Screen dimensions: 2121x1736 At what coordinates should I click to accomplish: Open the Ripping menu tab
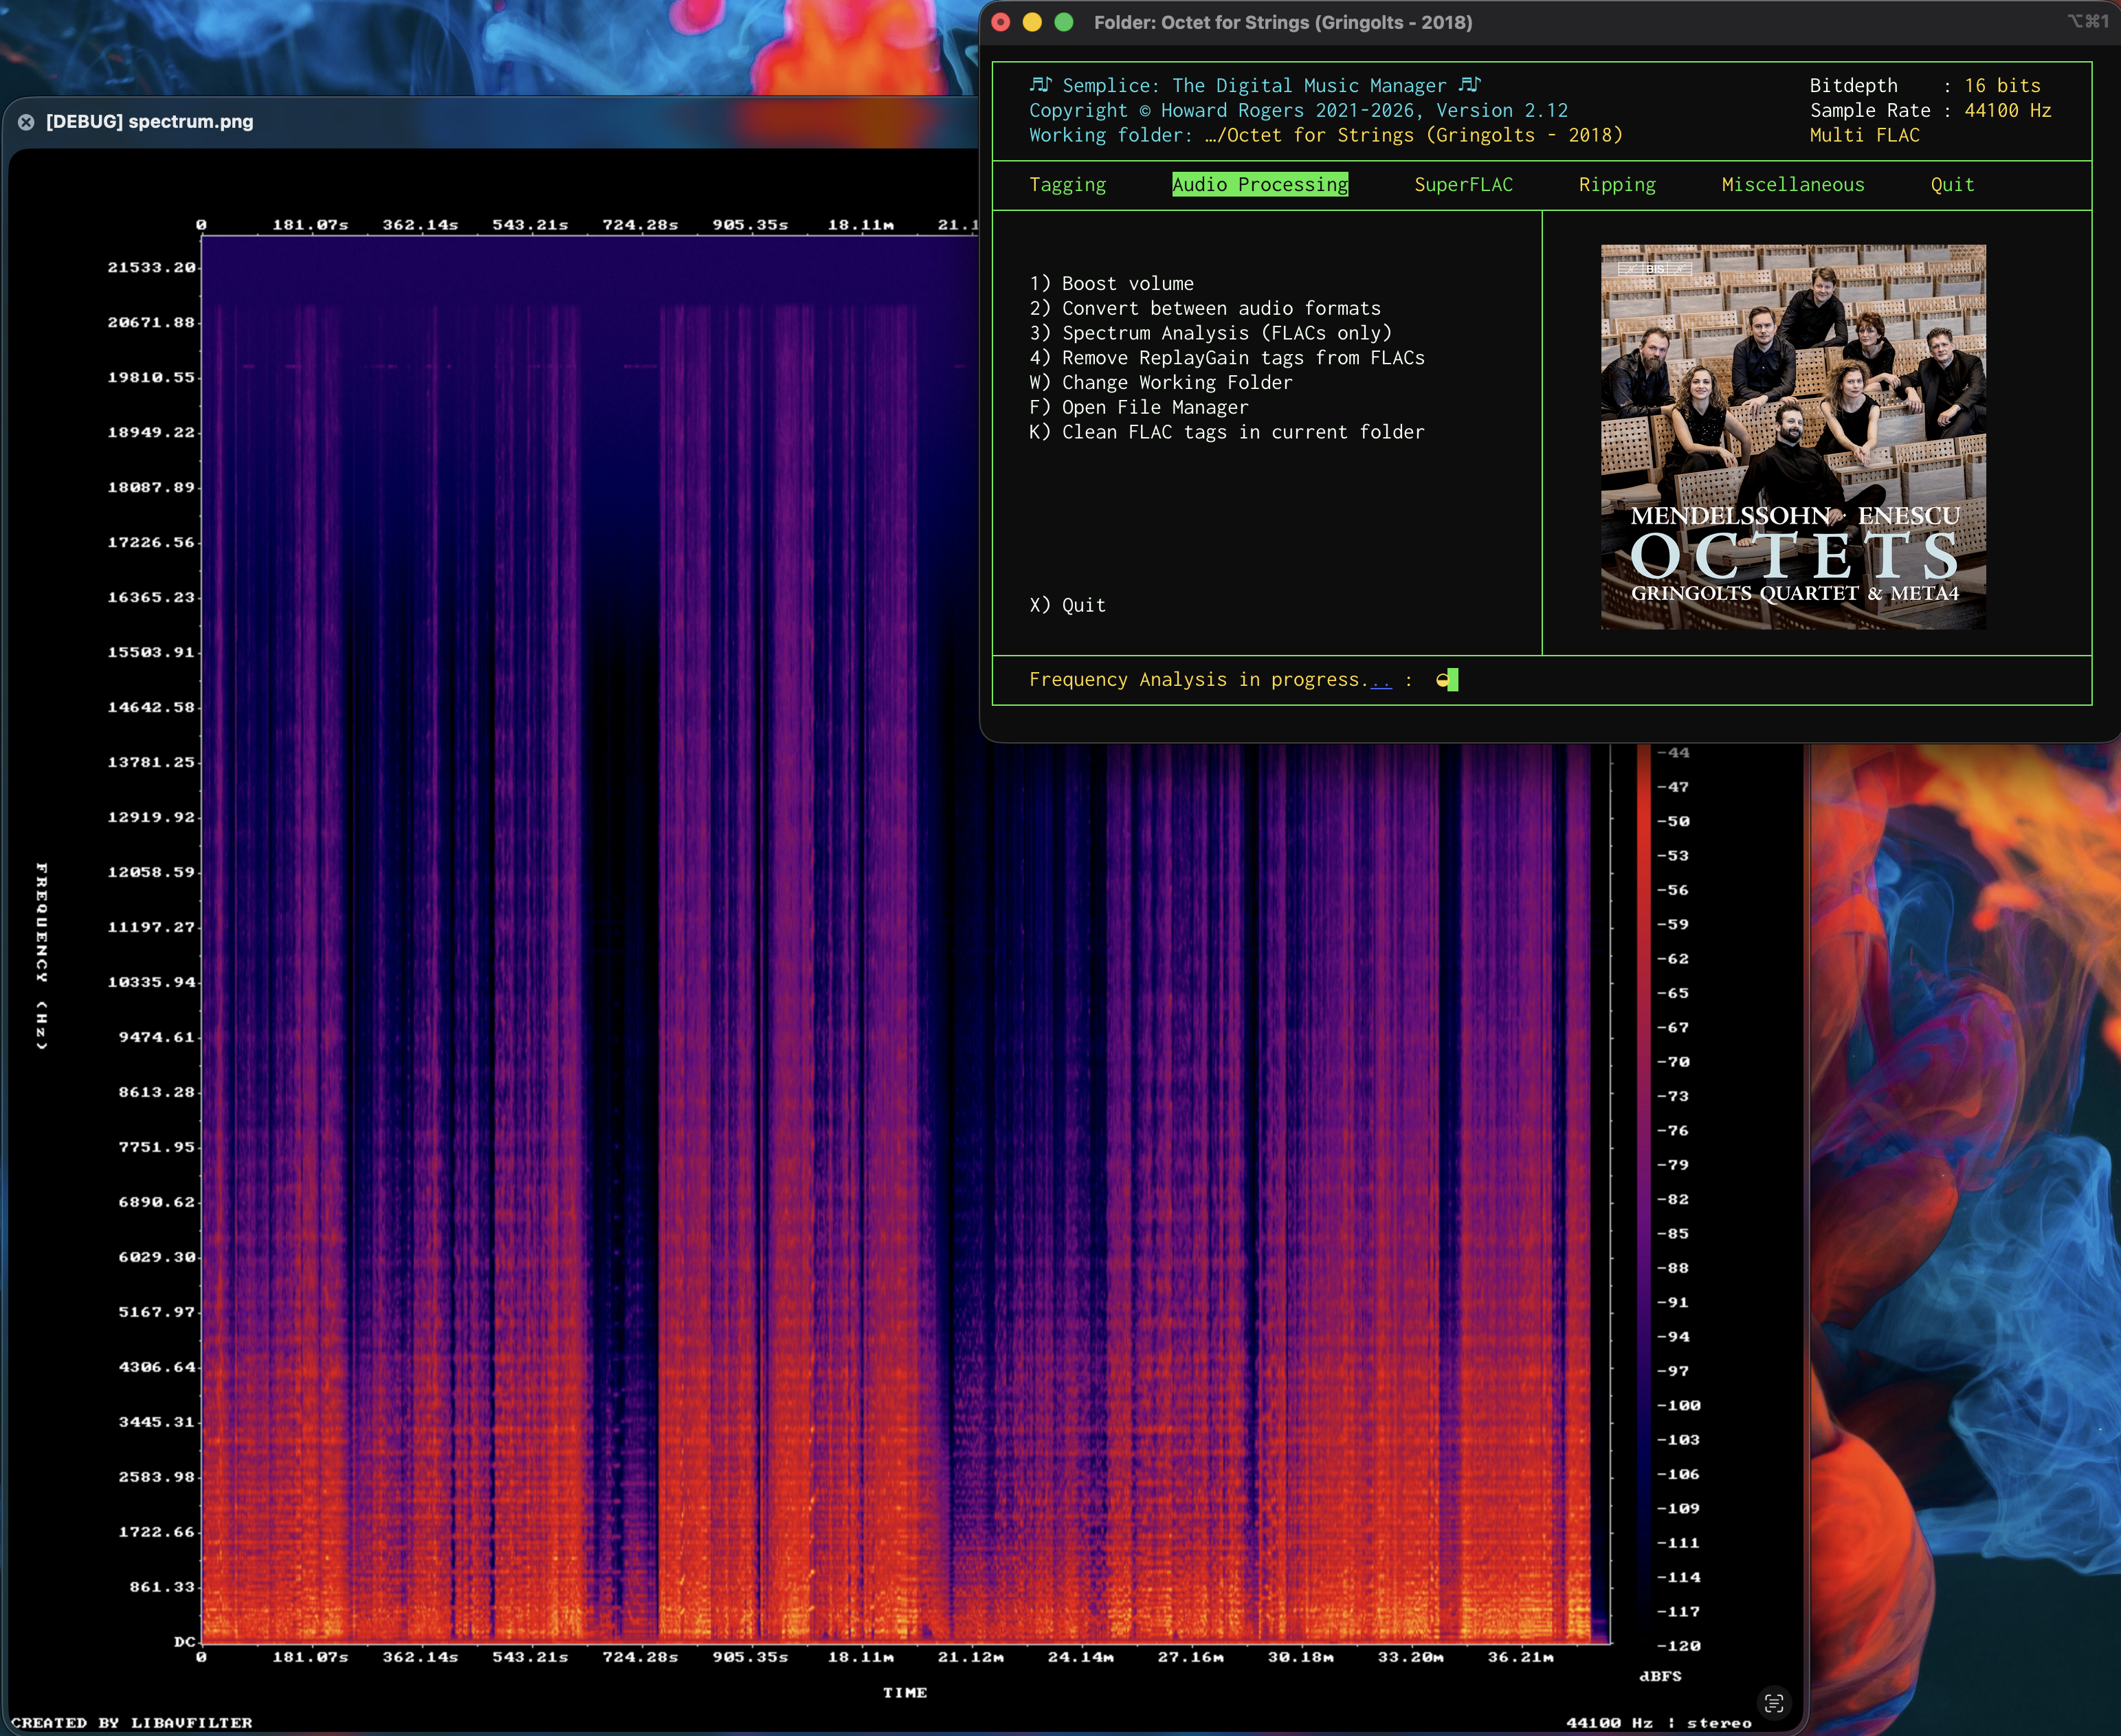1616,185
